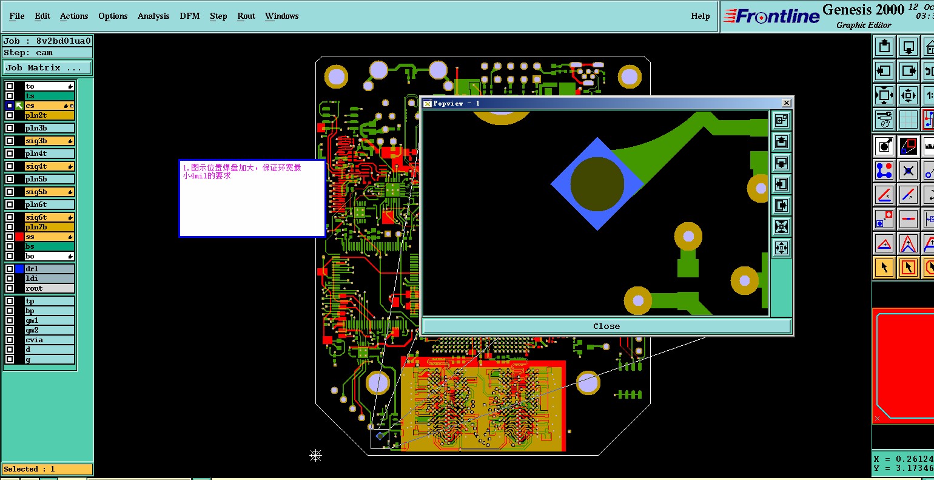Open the Edit menu
This screenshot has width=934, height=480.
pos(42,16)
